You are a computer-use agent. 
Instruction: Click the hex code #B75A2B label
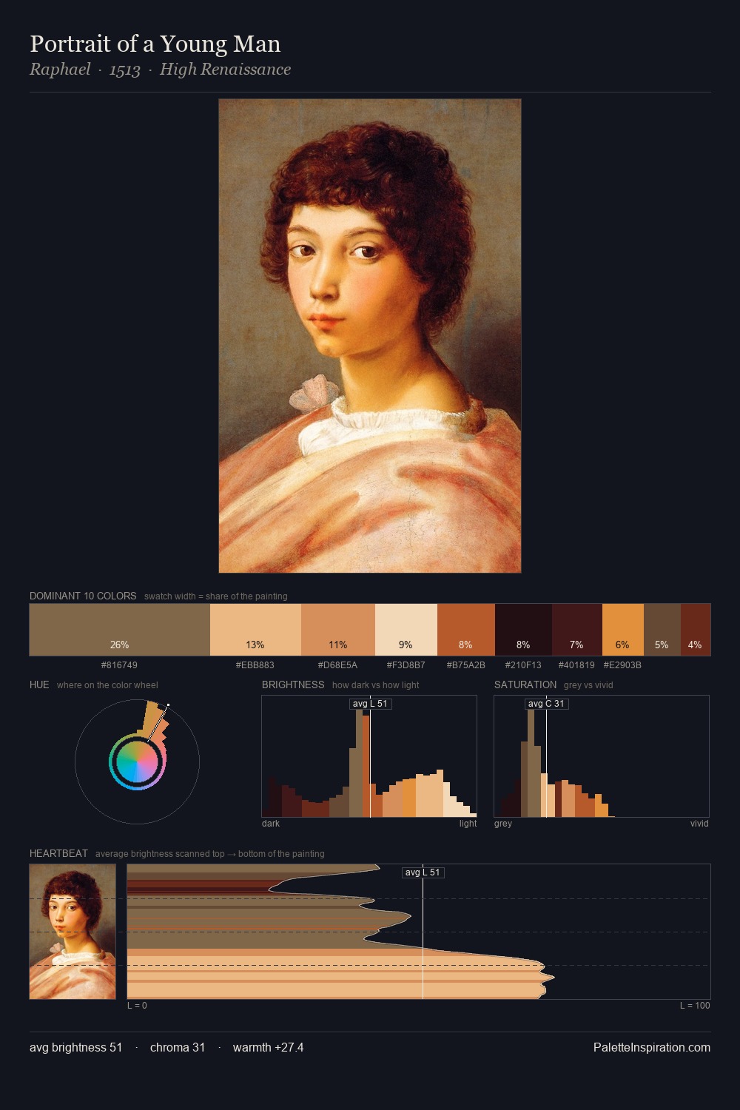tap(466, 665)
